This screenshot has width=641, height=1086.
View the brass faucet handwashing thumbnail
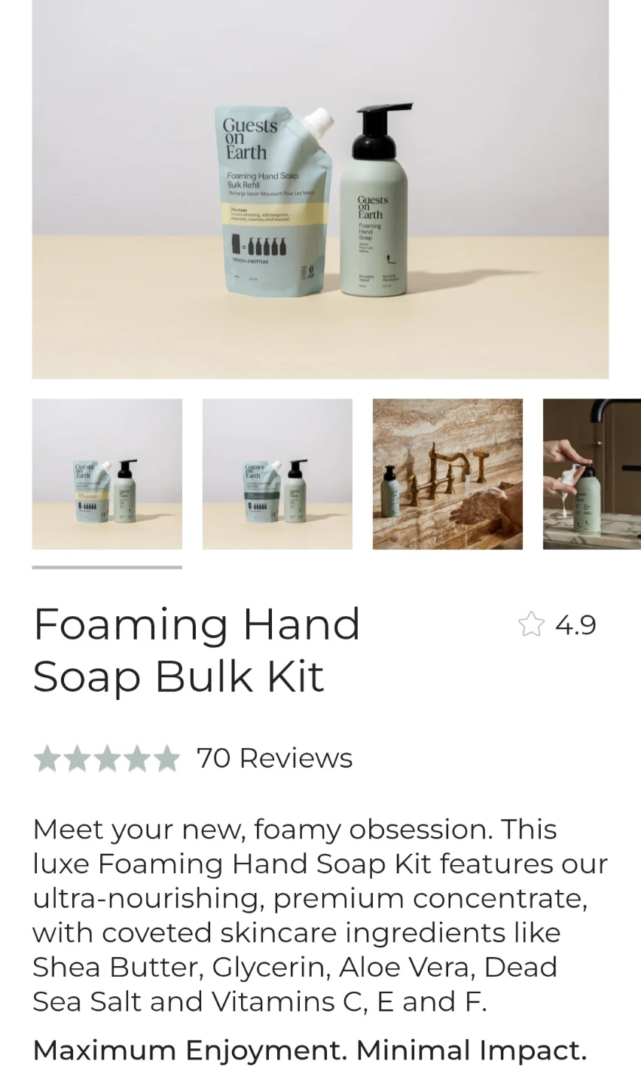[447, 474]
